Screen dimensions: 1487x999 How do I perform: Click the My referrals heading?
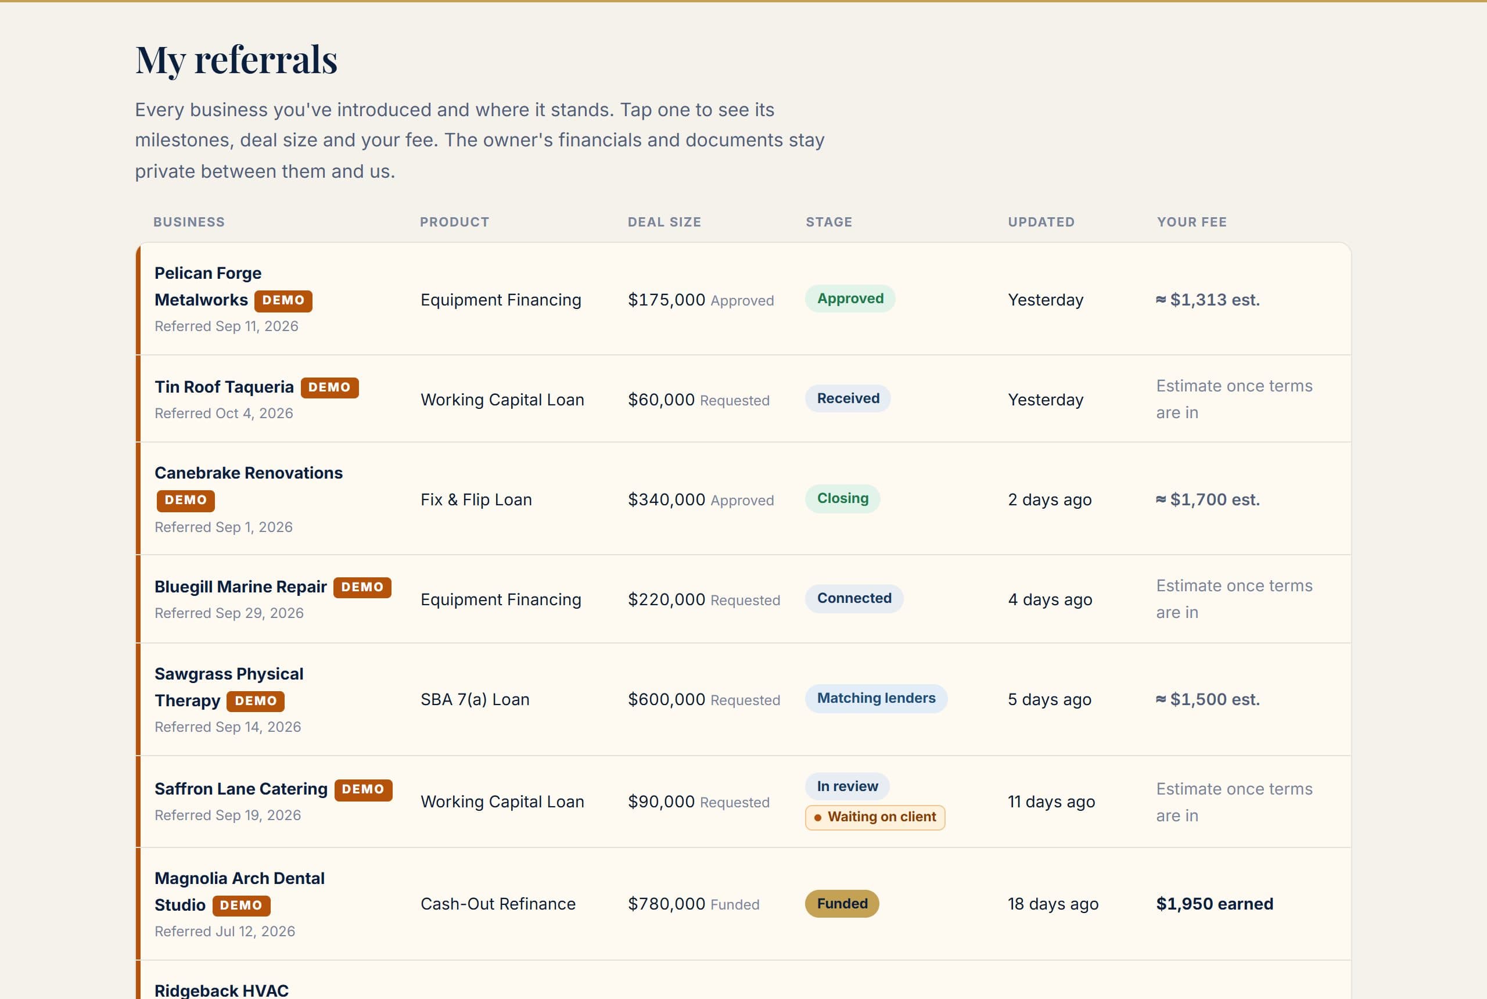236,60
